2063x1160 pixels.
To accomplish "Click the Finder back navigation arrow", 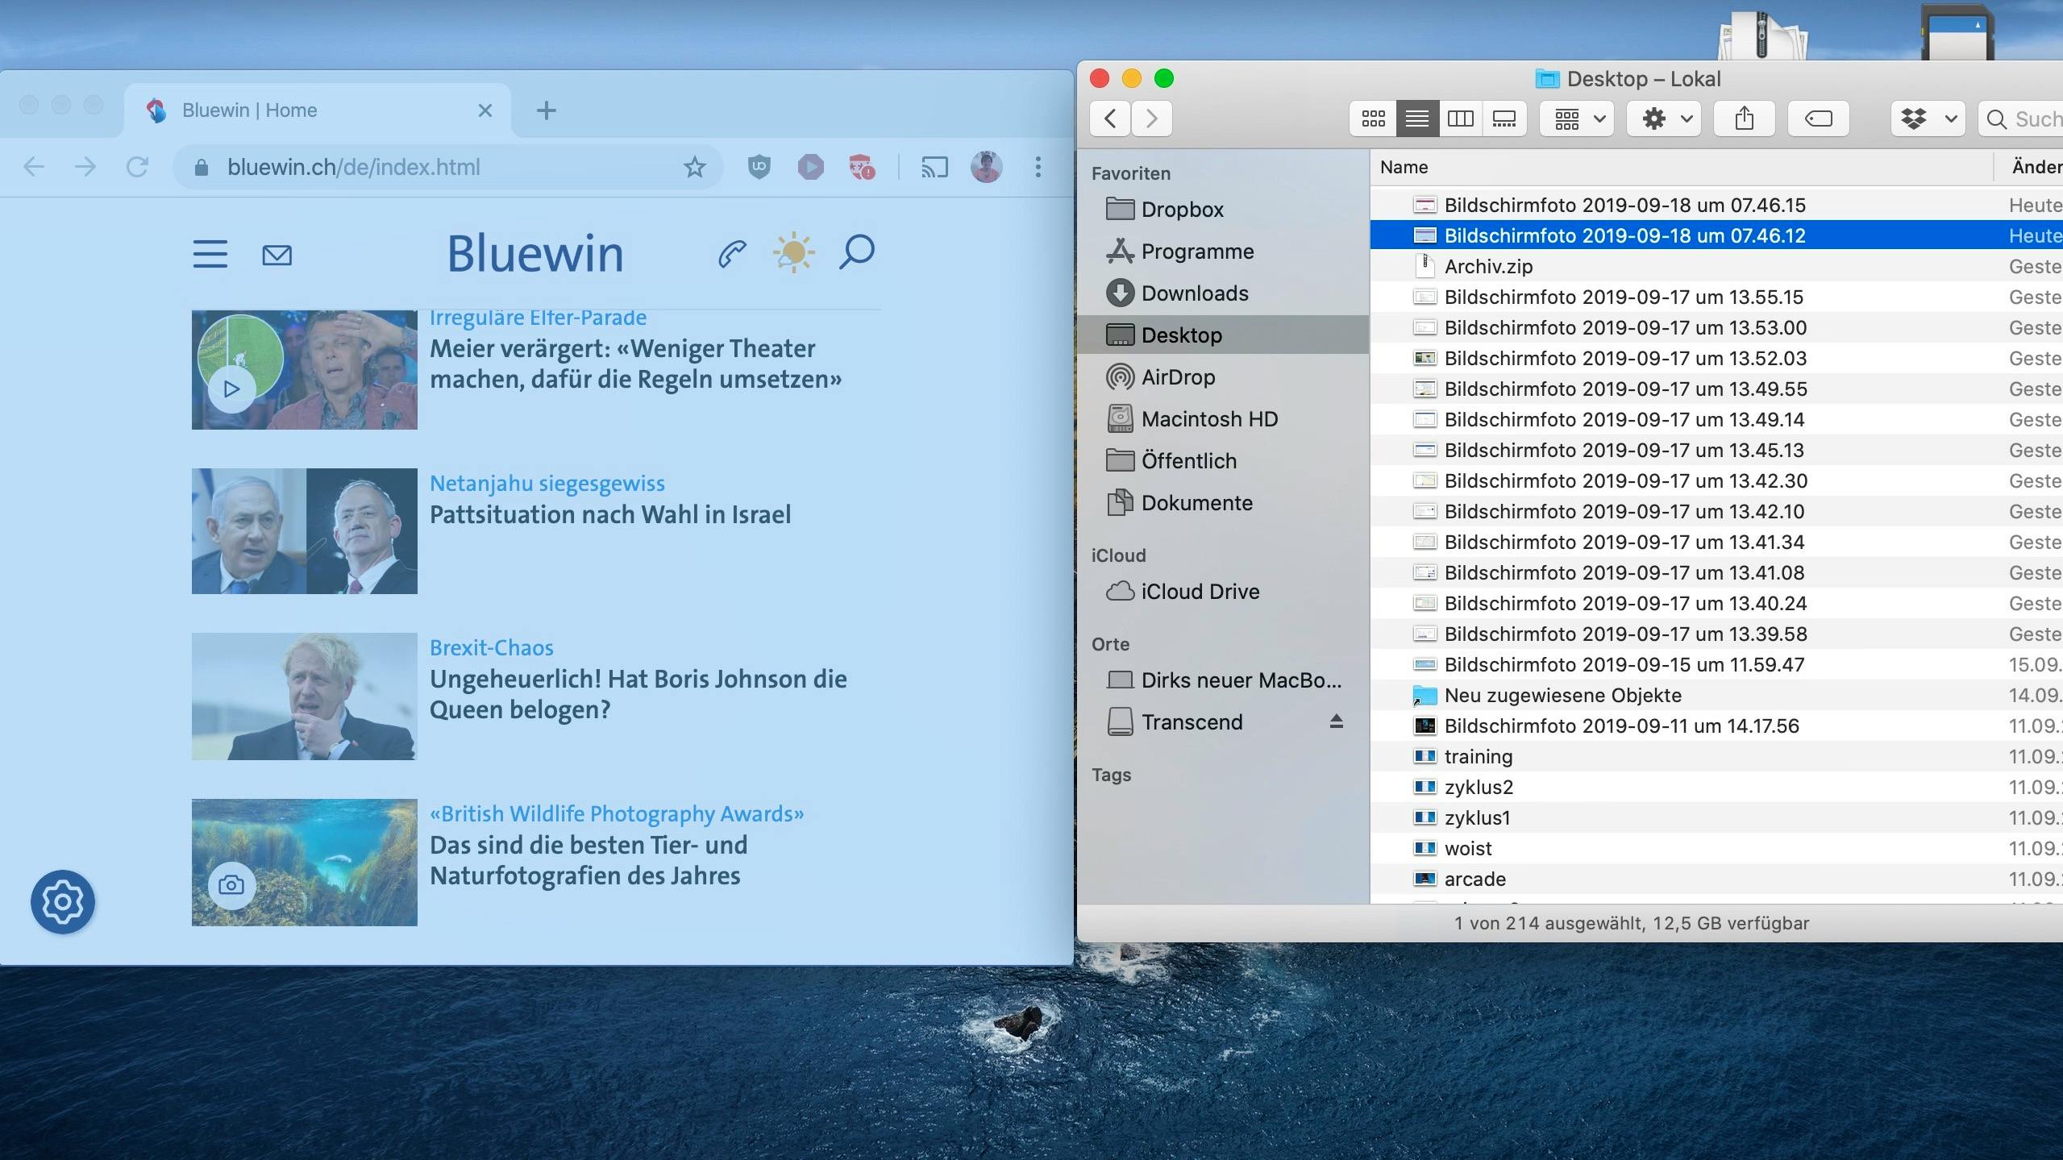I will (1110, 118).
